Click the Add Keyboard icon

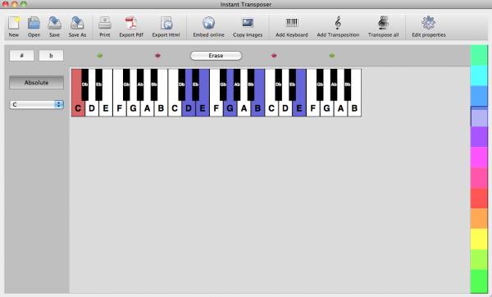(x=292, y=23)
